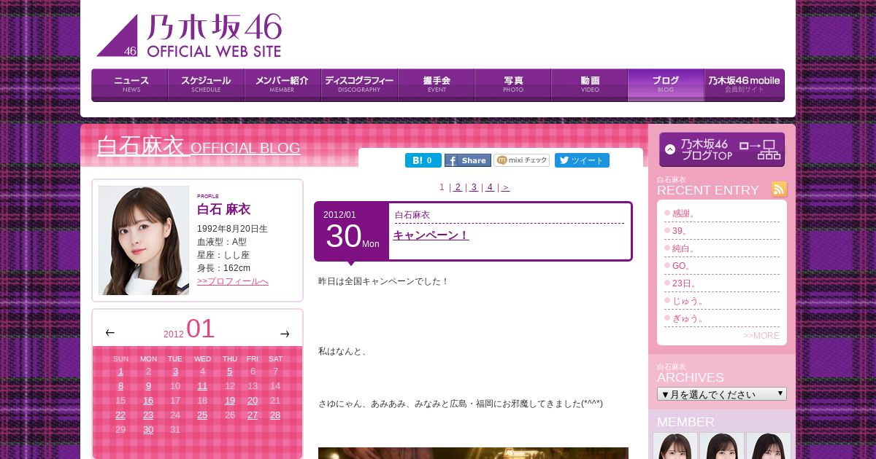The image size is (876, 459).
Task: Open 乃木坂46 mobile member site
Action: tap(745, 85)
